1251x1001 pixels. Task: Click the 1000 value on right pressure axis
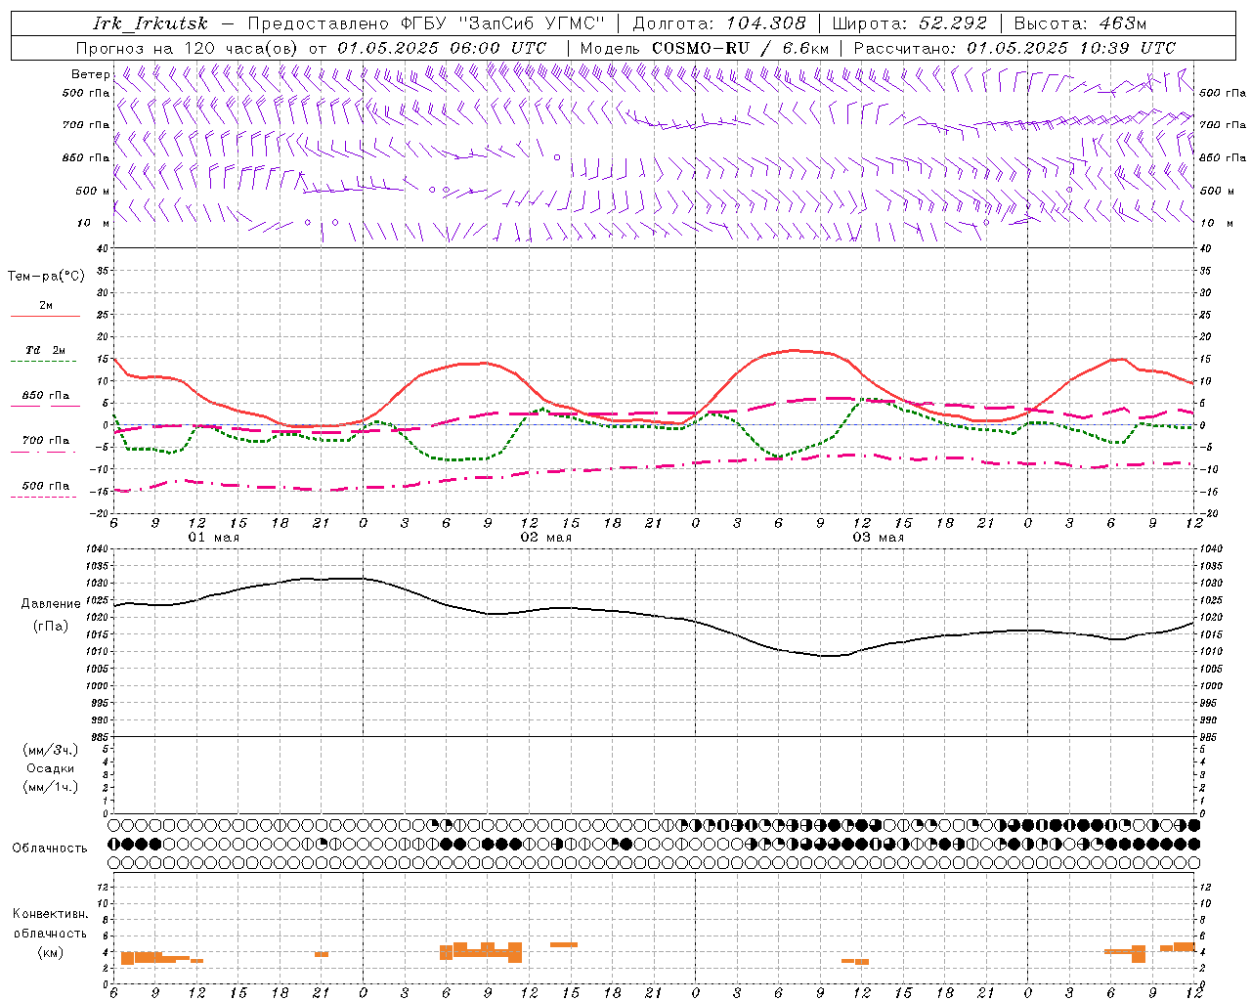point(1210,686)
